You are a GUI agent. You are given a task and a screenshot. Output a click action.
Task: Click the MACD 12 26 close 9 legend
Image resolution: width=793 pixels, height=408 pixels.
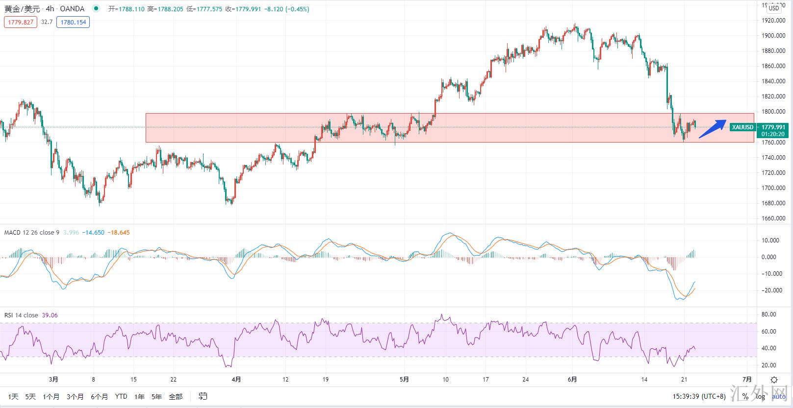[x=31, y=232]
